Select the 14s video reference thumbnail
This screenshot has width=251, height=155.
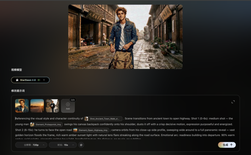52,106
